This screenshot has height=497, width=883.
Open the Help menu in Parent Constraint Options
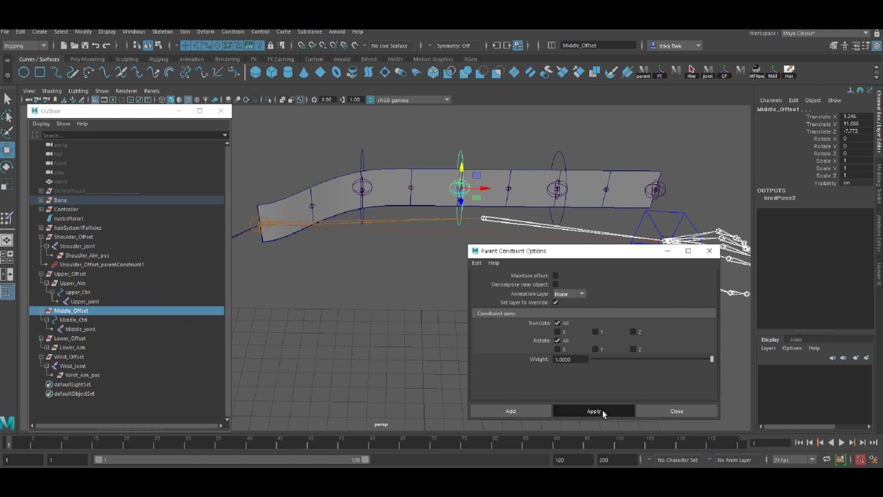[x=494, y=263]
